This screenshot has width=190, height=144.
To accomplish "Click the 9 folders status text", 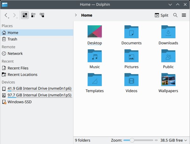I will [83, 140].
